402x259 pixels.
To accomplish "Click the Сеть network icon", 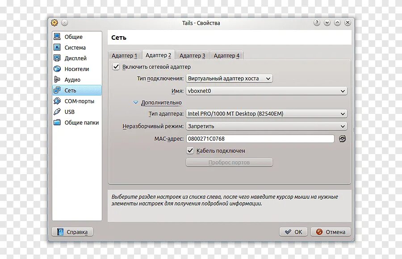I will [x=57, y=90].
